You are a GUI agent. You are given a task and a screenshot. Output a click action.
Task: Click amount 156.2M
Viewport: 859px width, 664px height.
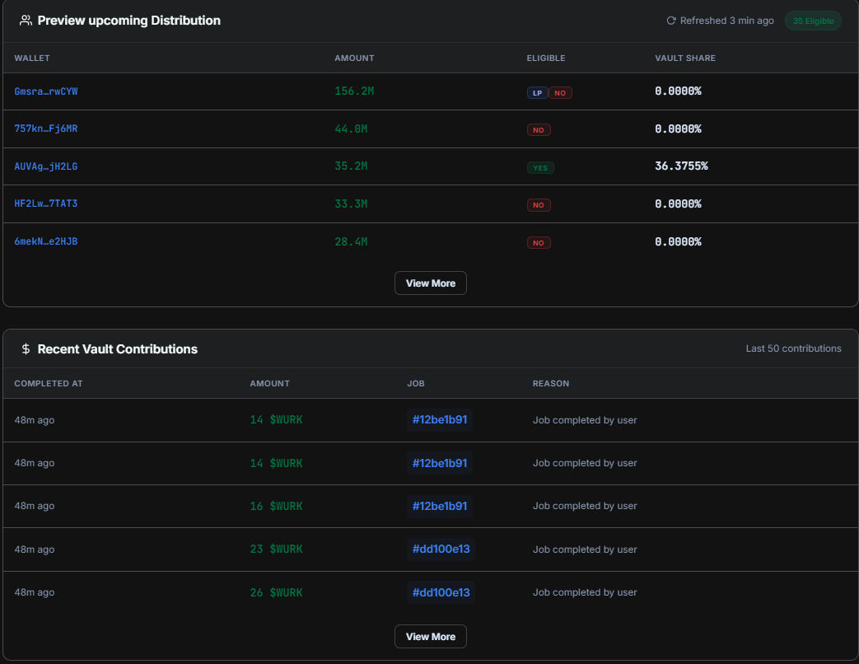click(x=354, y=91)
